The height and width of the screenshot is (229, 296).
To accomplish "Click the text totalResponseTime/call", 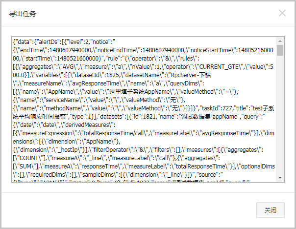I will pos(113,133).
